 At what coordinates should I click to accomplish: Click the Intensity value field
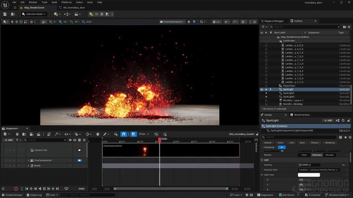coord(309,165)
